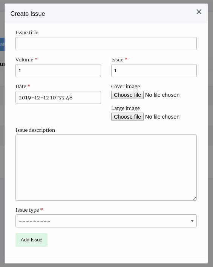Click the "Issue title" label
This screenshot has height=267, width=213.
27,32
